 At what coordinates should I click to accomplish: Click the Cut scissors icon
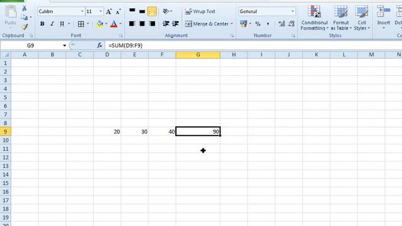(24, 8)
